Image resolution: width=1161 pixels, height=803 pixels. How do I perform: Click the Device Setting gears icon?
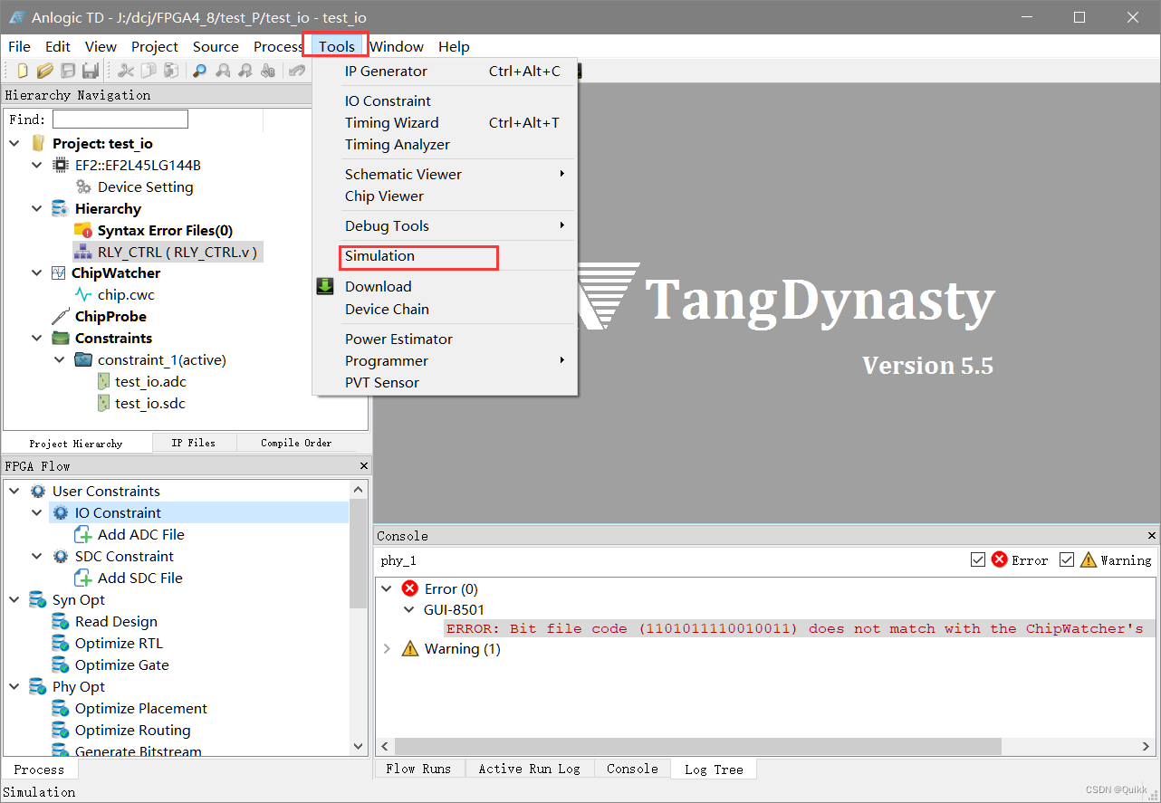83,186
